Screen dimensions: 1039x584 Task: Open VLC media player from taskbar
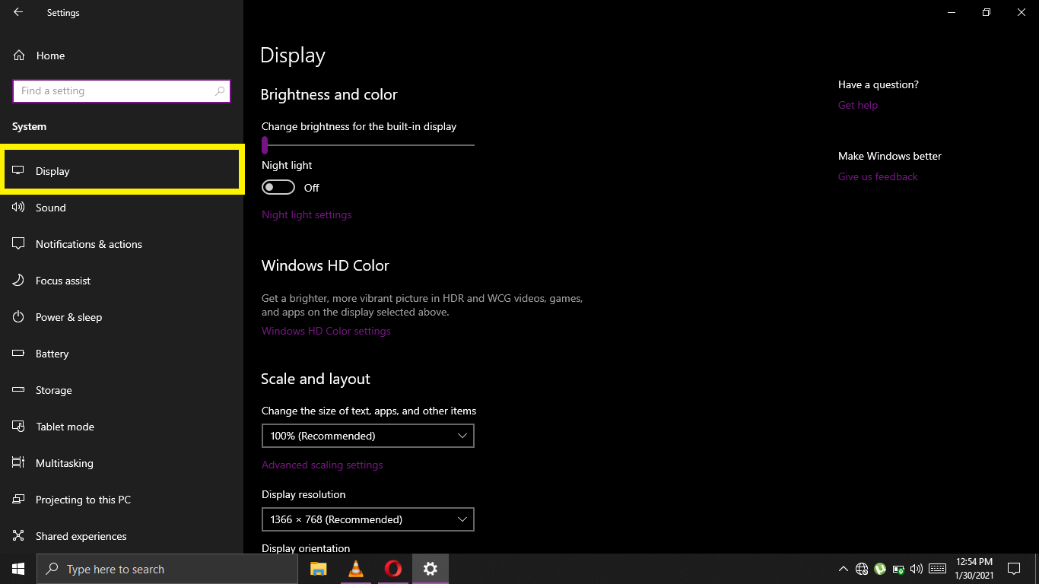click(x=356, y=569)
